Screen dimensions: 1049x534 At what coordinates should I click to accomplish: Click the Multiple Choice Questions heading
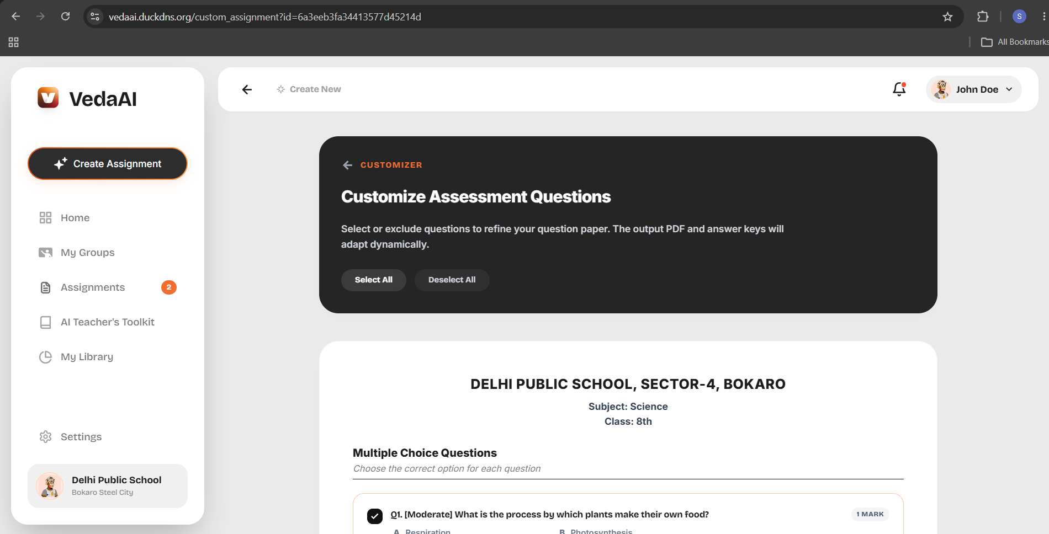pyautogui.click(x=425, y=453)
